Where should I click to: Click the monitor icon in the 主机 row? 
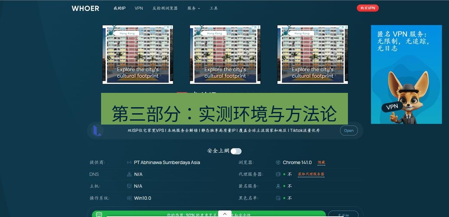click(x=129, y=186)
